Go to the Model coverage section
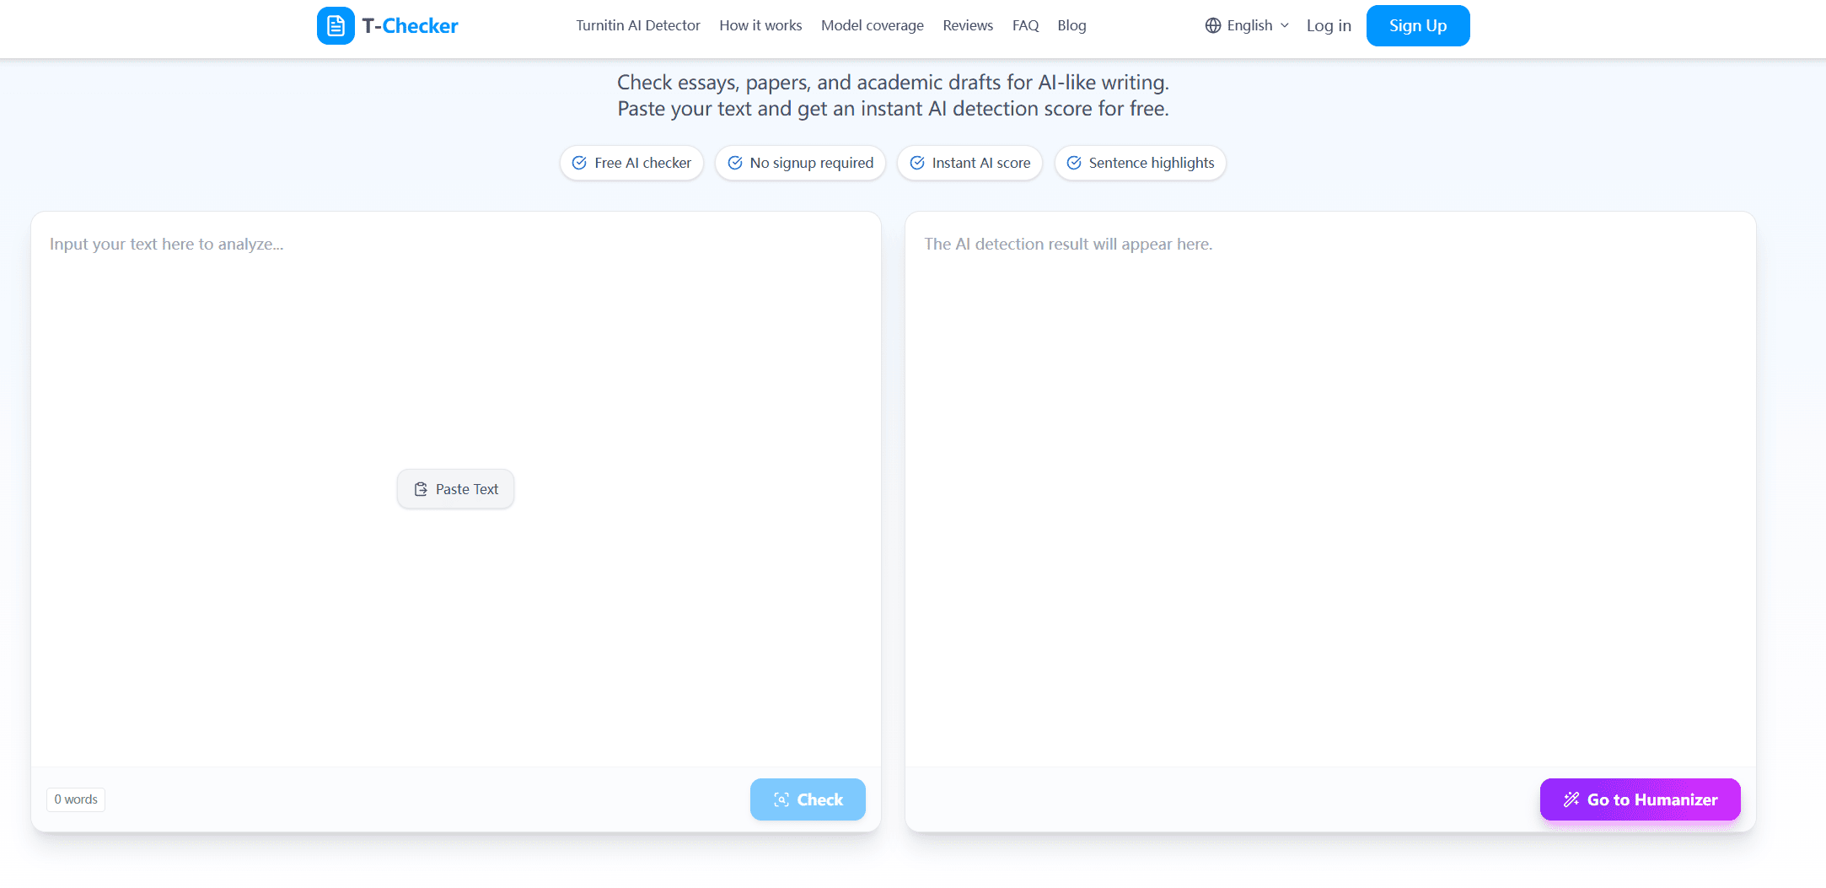The image size is (1826, 888). [873, 25]
